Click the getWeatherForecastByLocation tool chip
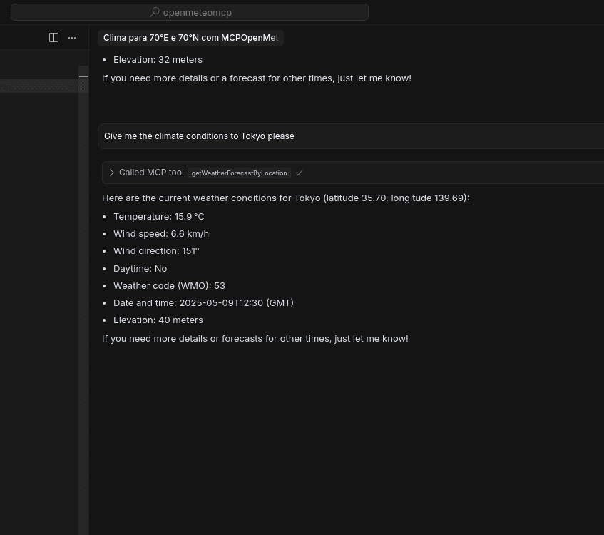 239,173
